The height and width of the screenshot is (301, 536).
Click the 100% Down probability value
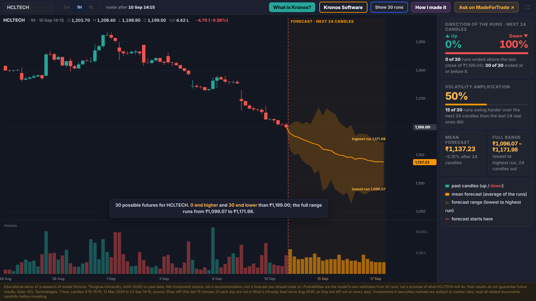(514, 44)
